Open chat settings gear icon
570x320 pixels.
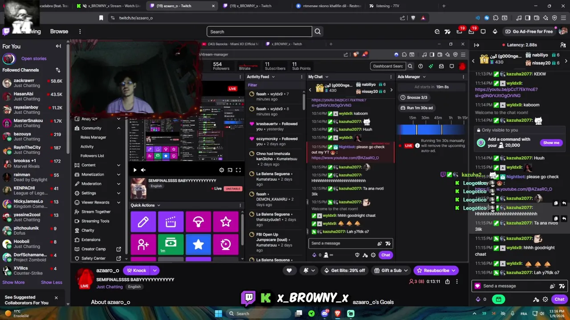[x=545, y=299]
